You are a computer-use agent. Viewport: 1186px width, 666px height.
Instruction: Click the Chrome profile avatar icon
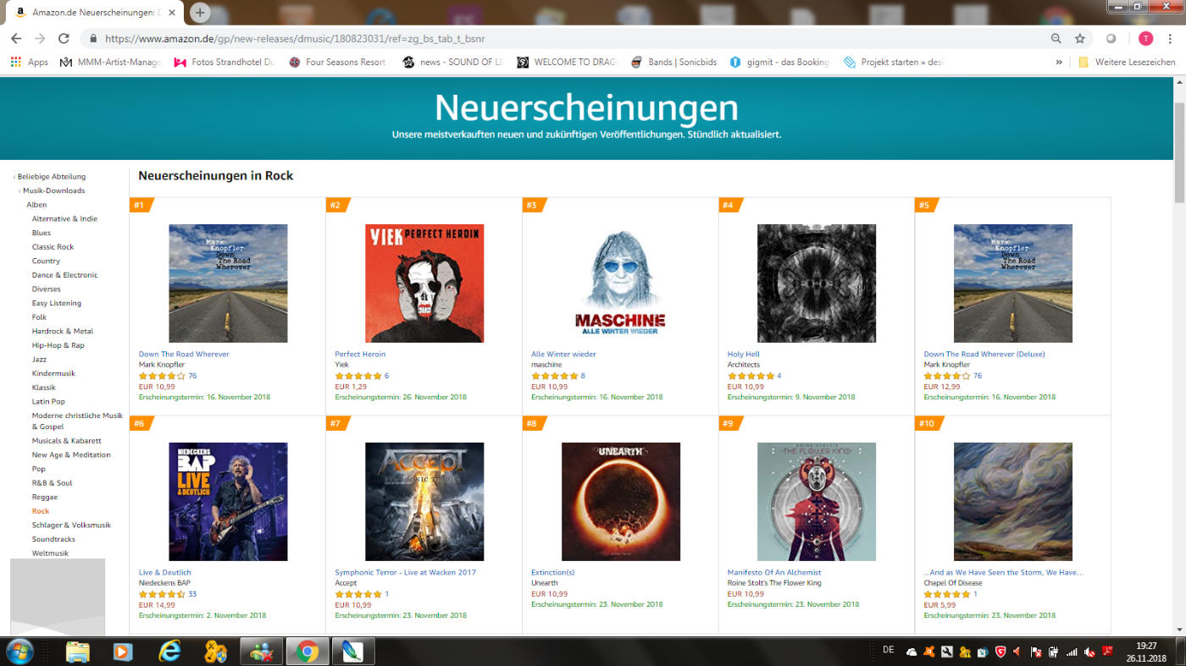coord(1145,38)
